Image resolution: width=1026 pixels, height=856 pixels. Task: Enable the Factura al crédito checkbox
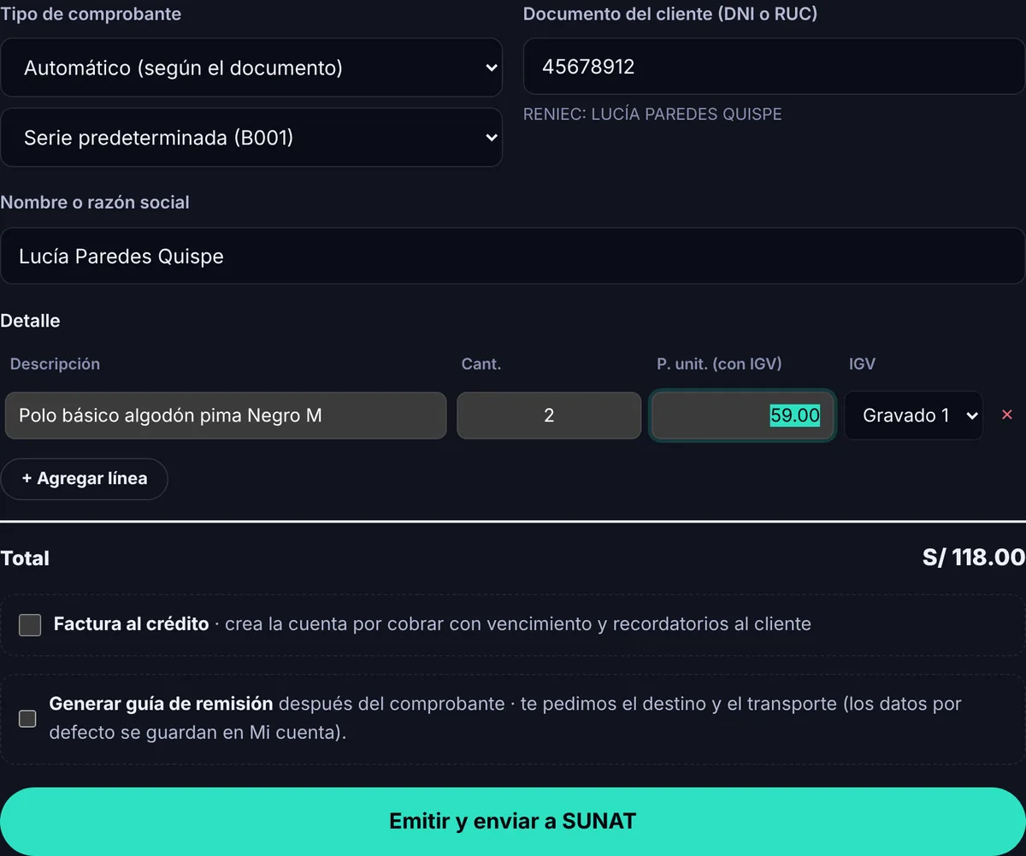point(30,624)
